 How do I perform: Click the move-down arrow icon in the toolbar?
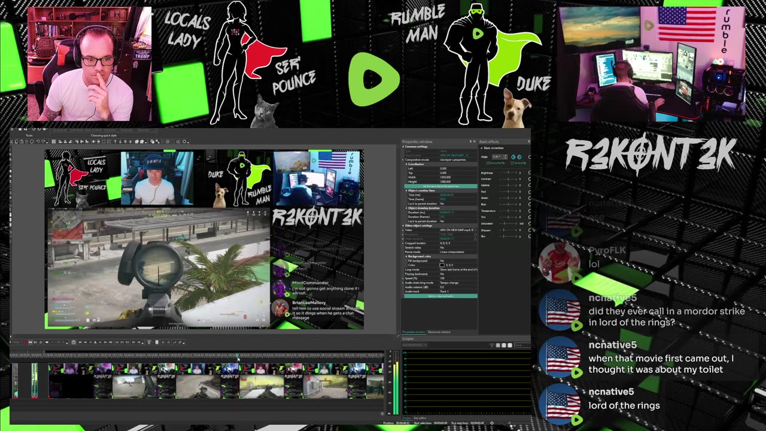pyautogui.click(x=120, y=142)
